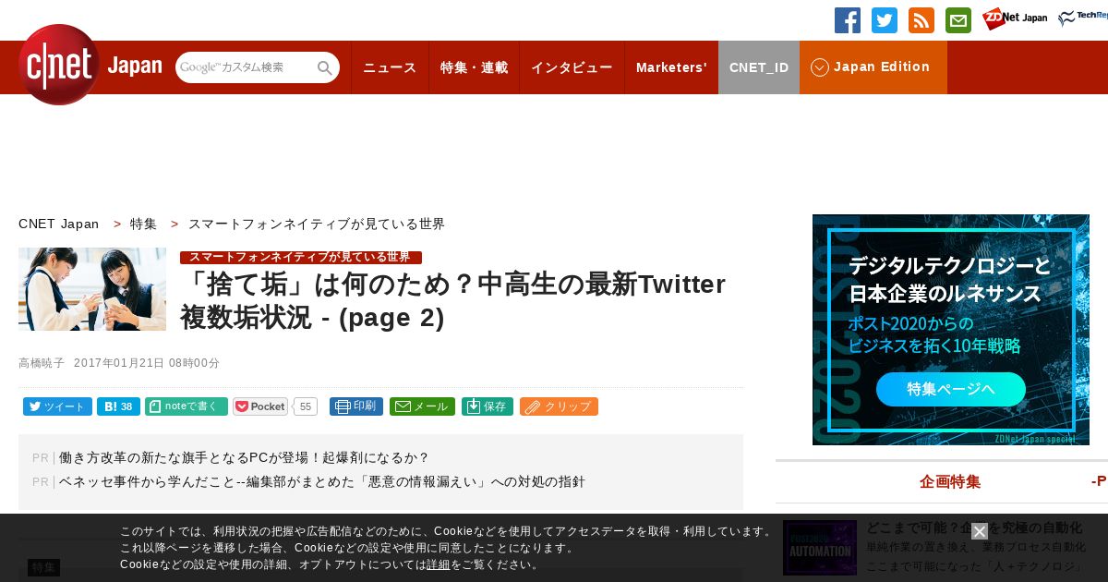Close the cookie notice banner

click(980, 531)
